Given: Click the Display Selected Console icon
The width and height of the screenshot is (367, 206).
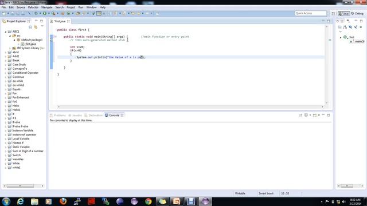Looking at the screenshot, I should tap(306, 115).
